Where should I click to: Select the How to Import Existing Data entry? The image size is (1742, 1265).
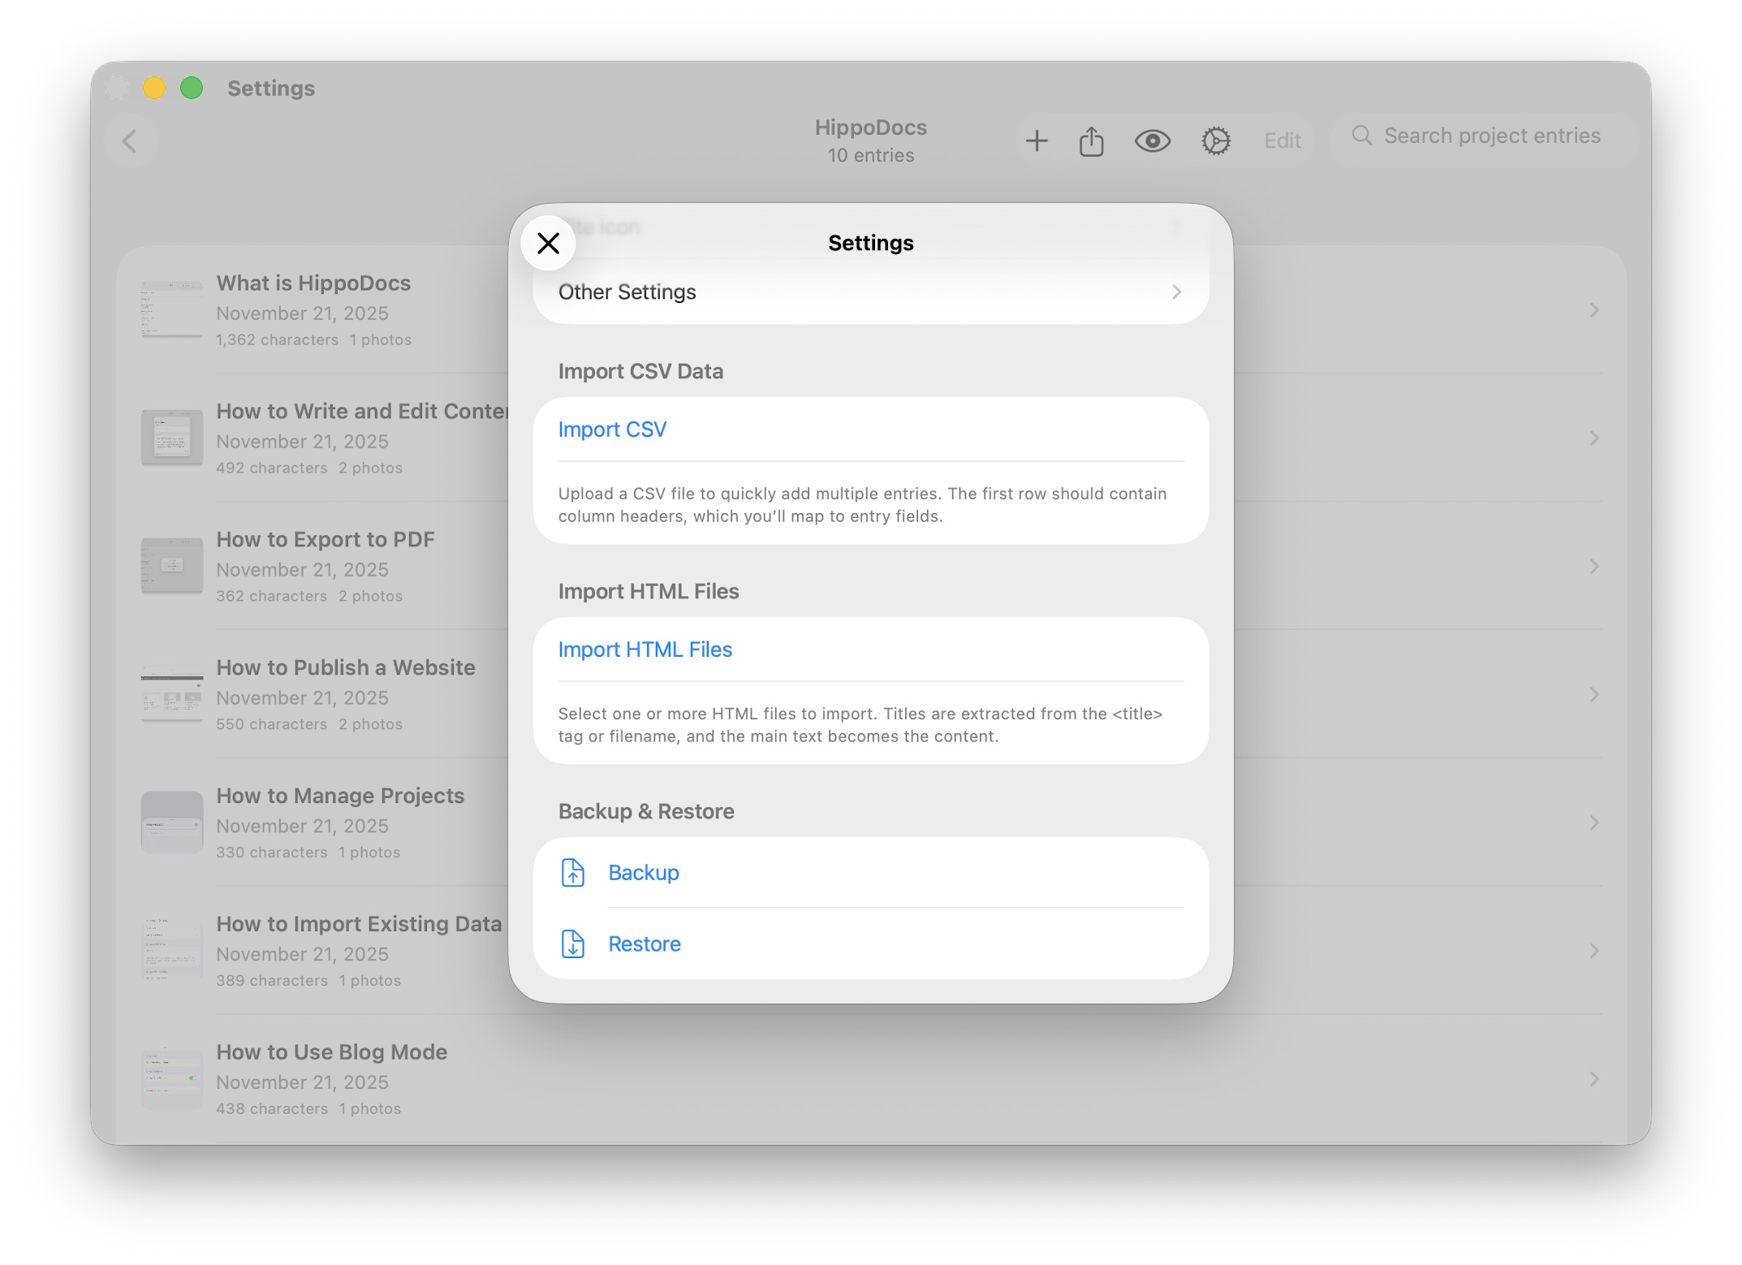point(358,923)
